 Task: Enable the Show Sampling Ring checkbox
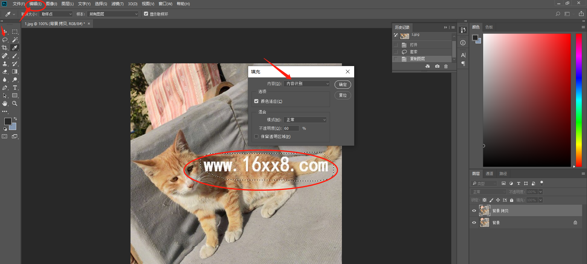pos(146,14)
